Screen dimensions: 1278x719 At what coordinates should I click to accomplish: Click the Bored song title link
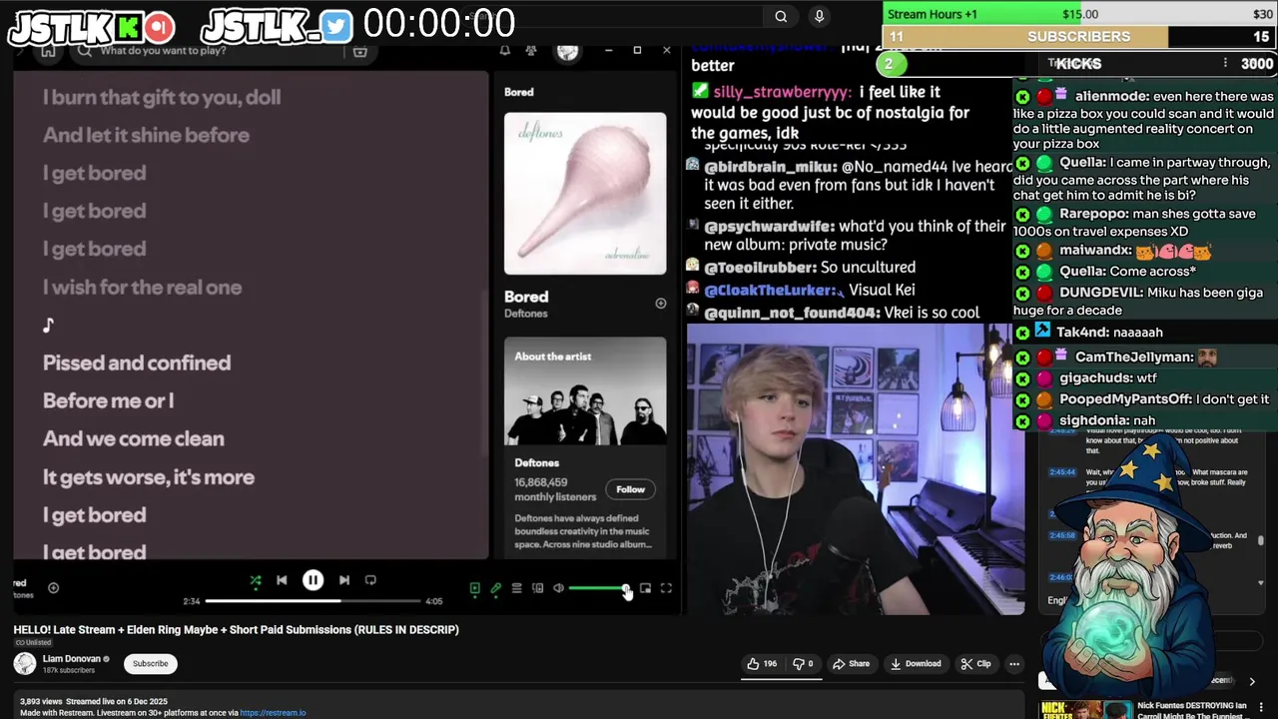coord(526,297)
